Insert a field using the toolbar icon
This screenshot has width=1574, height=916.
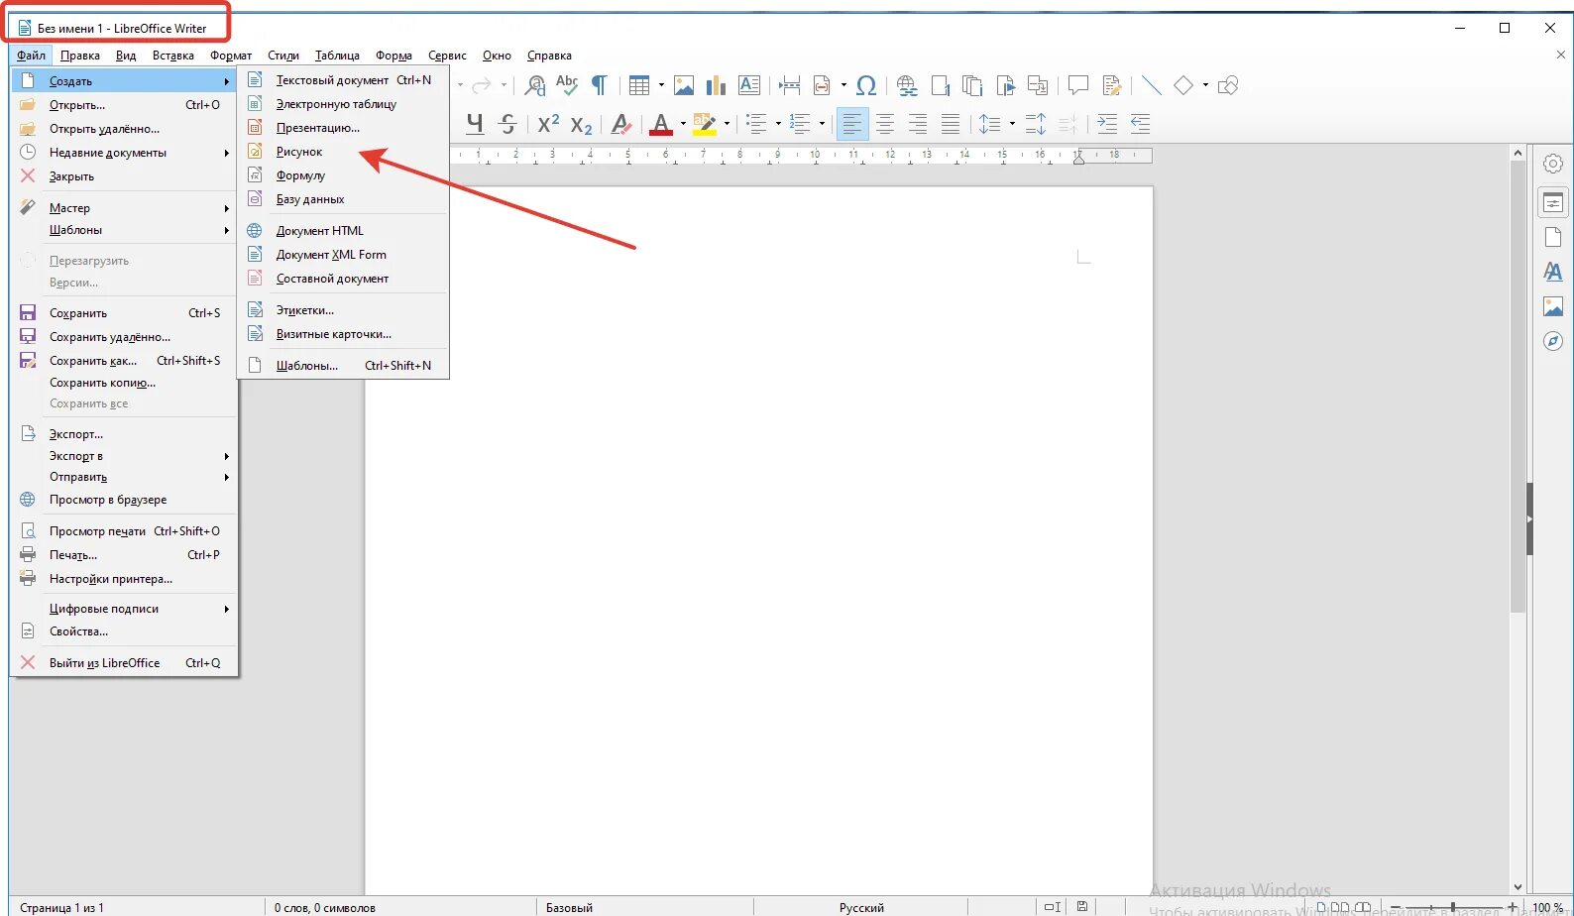coord(822,85)
